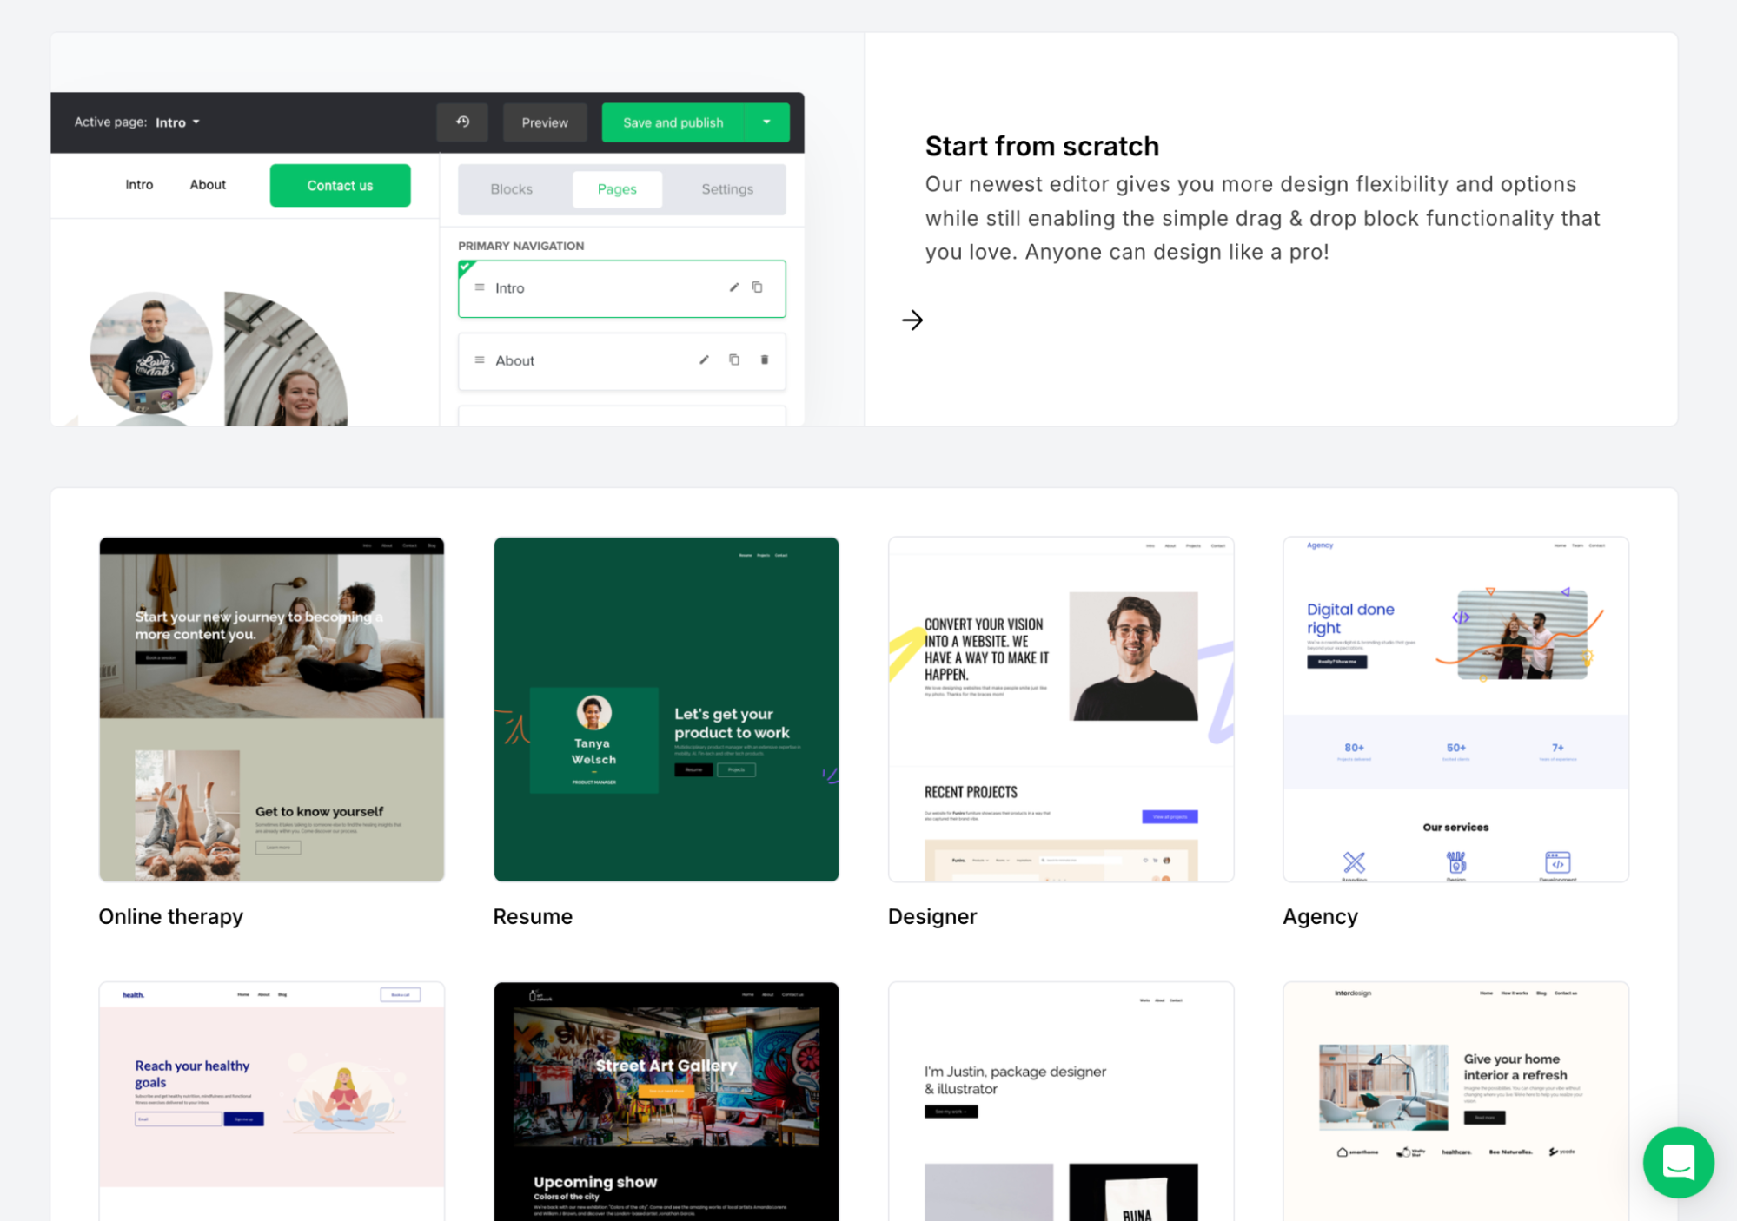Click the history/undo icon in toolbar

tap(462, 122)
